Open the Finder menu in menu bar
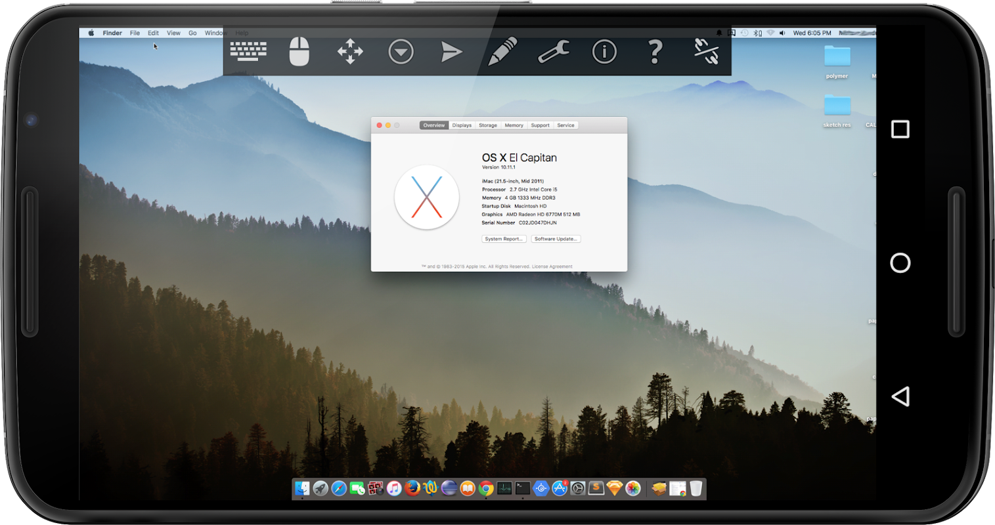The image size is (995, 525). click(112, 33)
